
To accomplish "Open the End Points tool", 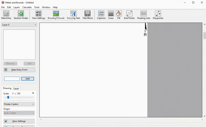I will (129, 15).
